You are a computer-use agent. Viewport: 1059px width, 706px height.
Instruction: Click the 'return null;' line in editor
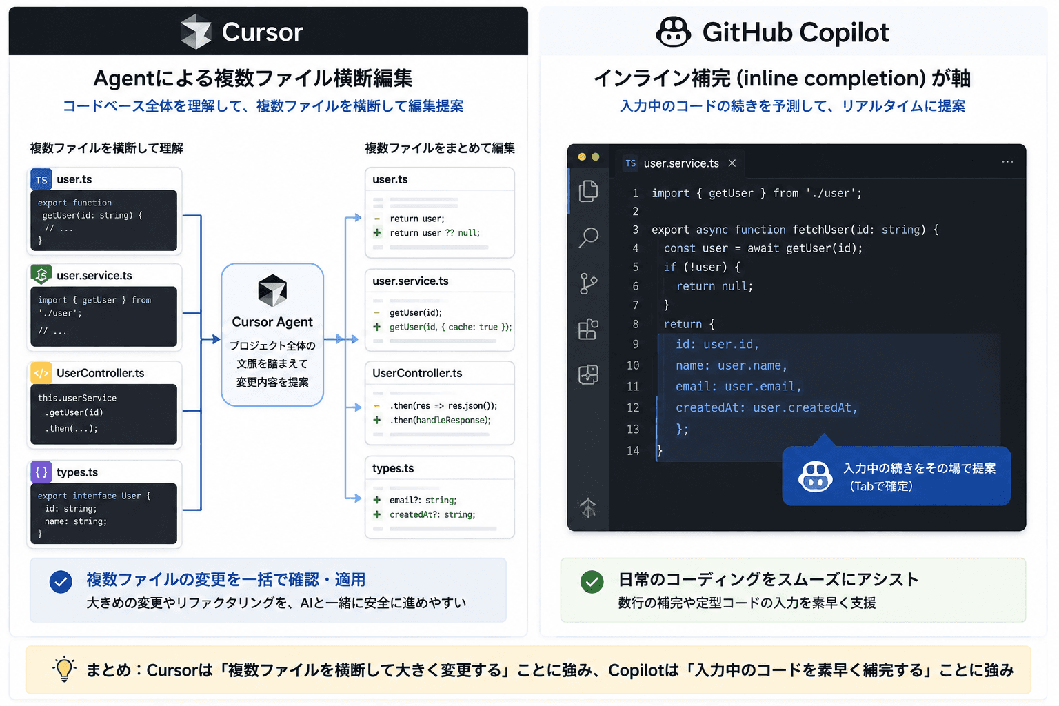(x=714, y=286)
